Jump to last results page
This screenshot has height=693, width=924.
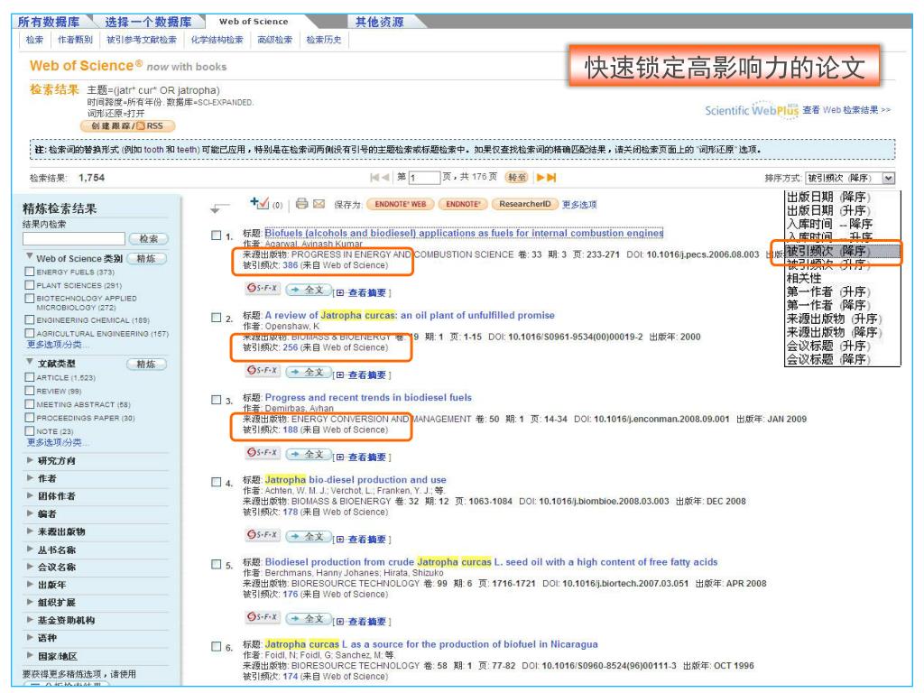(x=551, y=178)
